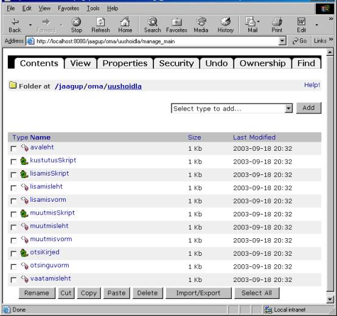337x316 pixels.
Task: Open the Tools menu
Action: [93, 9]
